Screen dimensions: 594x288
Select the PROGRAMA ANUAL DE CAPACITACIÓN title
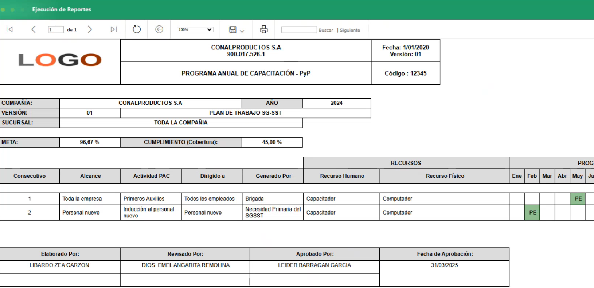(x=246, y=73)
